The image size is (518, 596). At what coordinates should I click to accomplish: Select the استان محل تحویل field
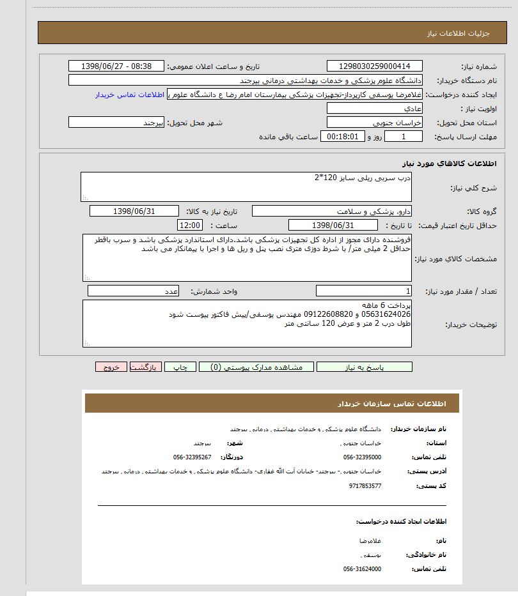pyautogui.click(x=374, y=123)
